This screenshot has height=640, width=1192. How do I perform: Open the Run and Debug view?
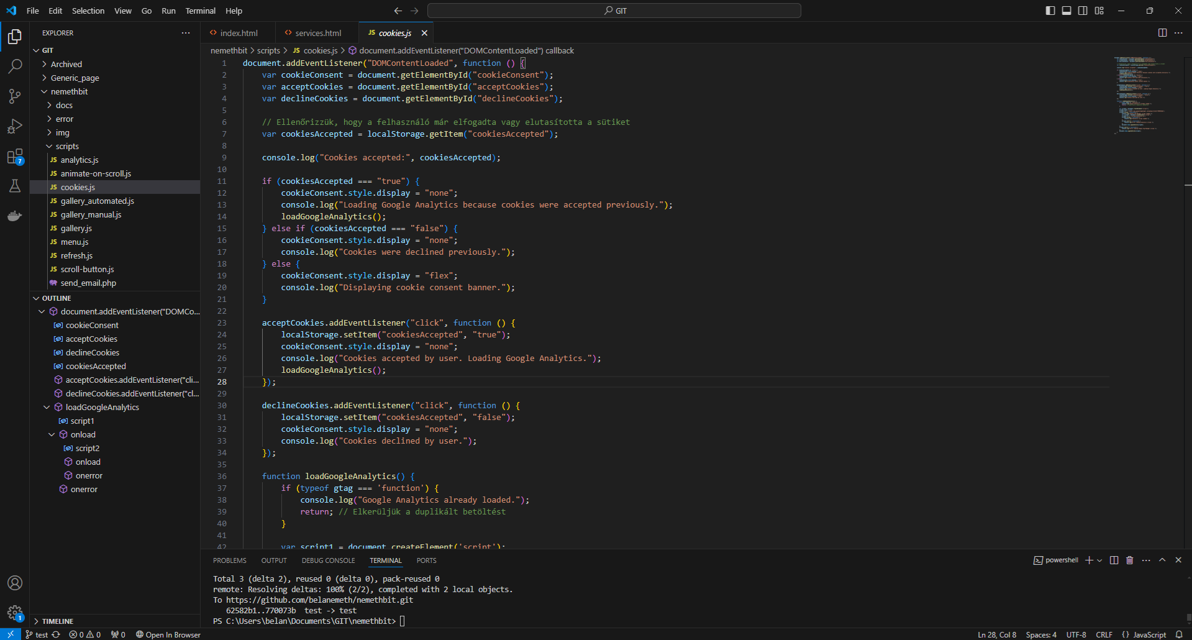(15, 126)
